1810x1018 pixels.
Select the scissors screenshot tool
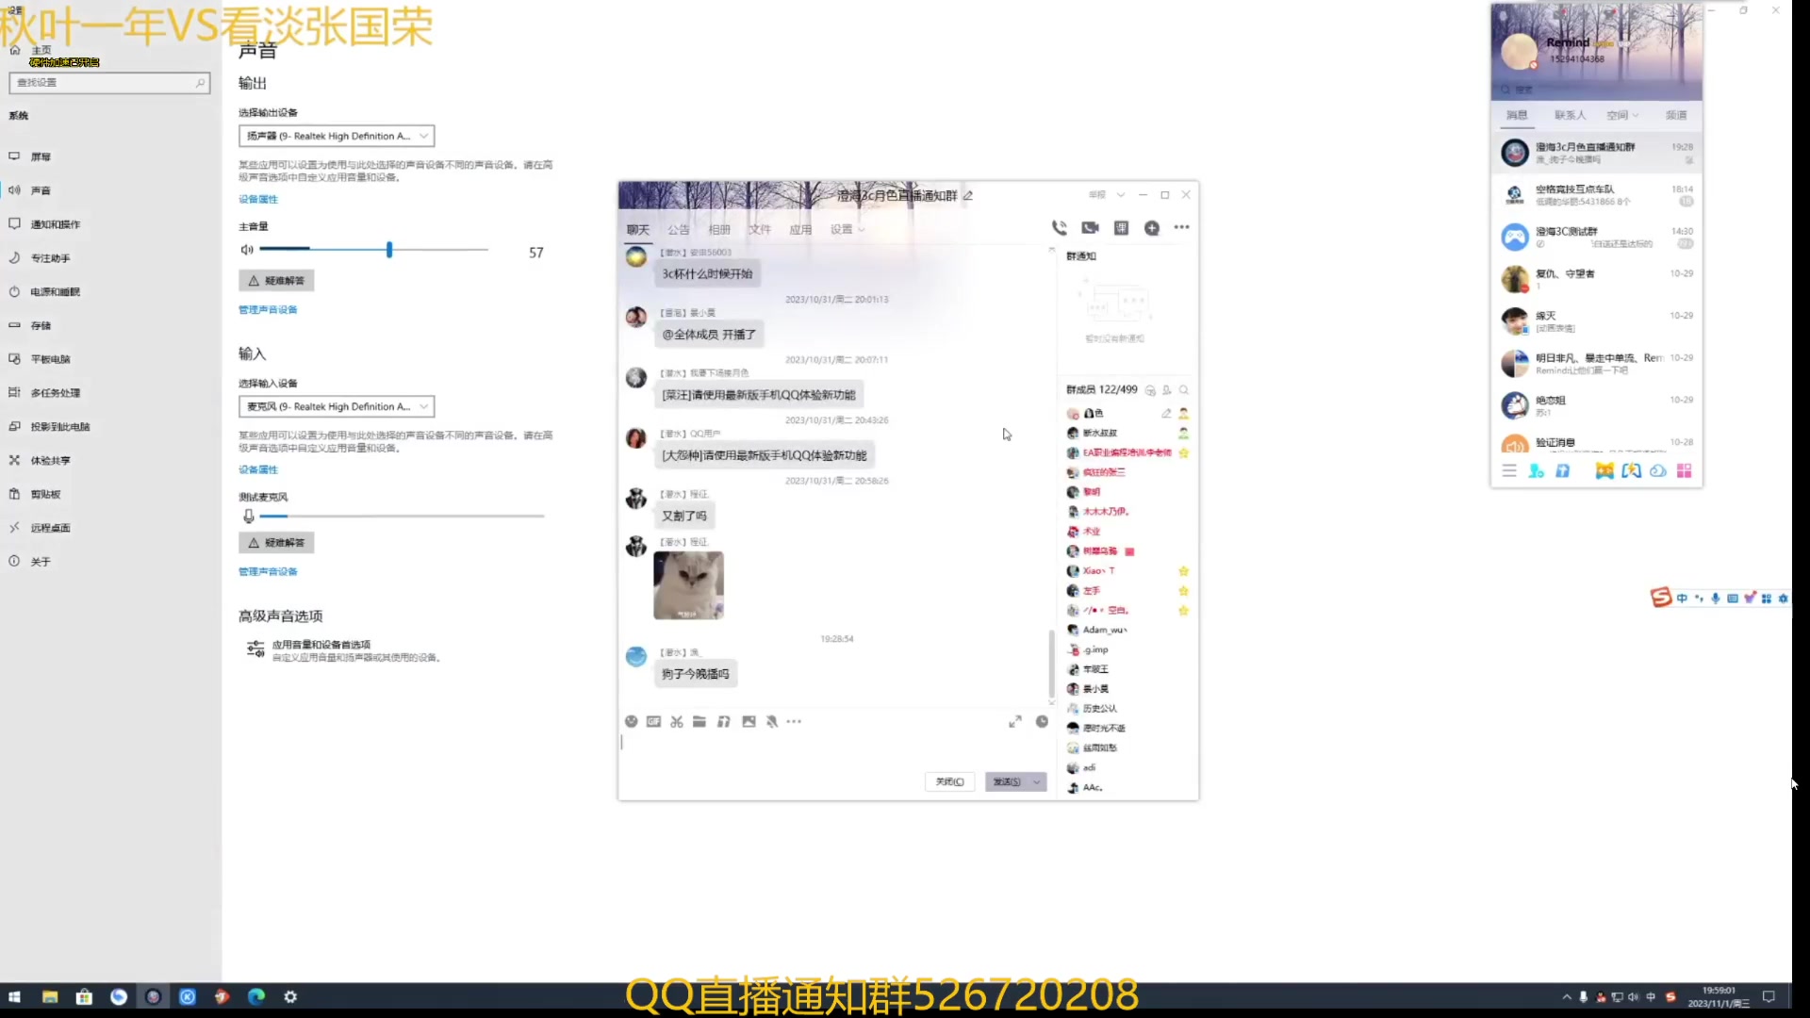(676, 721)
